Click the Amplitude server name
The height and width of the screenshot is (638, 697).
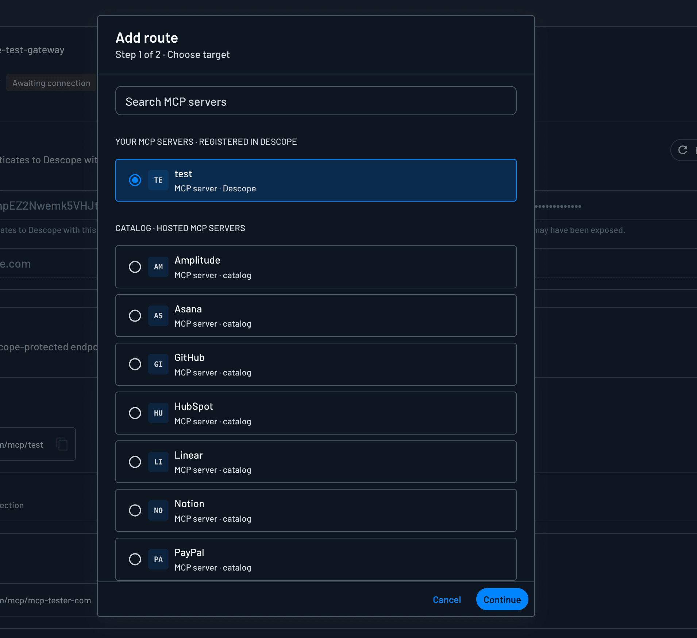coord(197,260)
